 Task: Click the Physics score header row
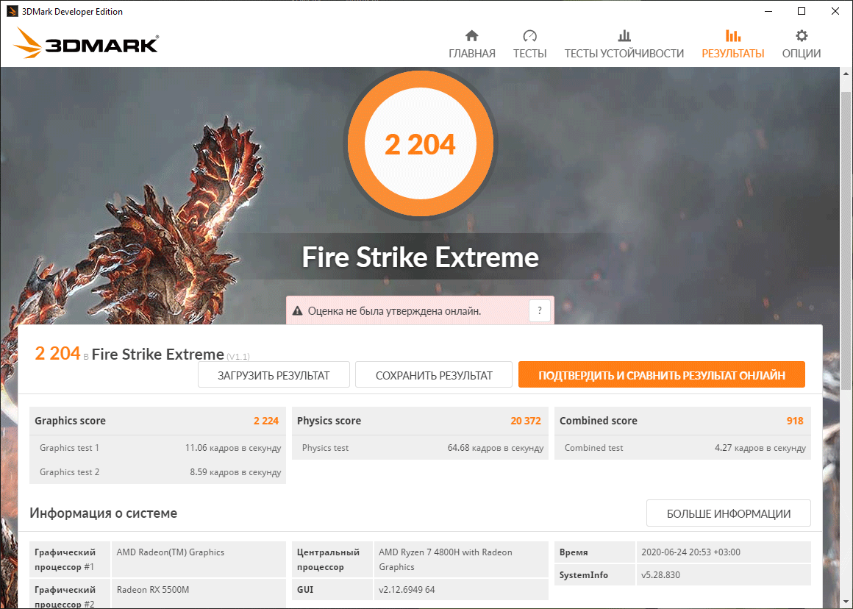coord(420,421)
